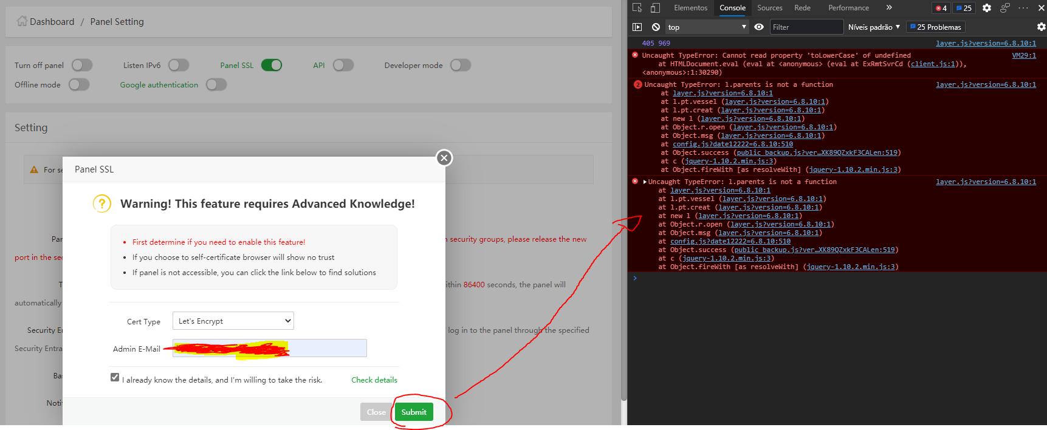1047x430 pixels.
Task: Click the live expression eye icon
Action: 759,27
